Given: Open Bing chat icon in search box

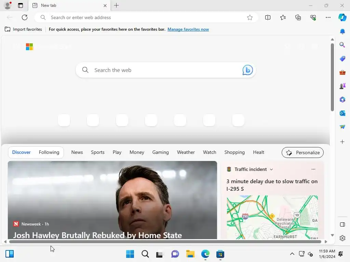Looking at the screenshot, I should (x=247, y=70).
